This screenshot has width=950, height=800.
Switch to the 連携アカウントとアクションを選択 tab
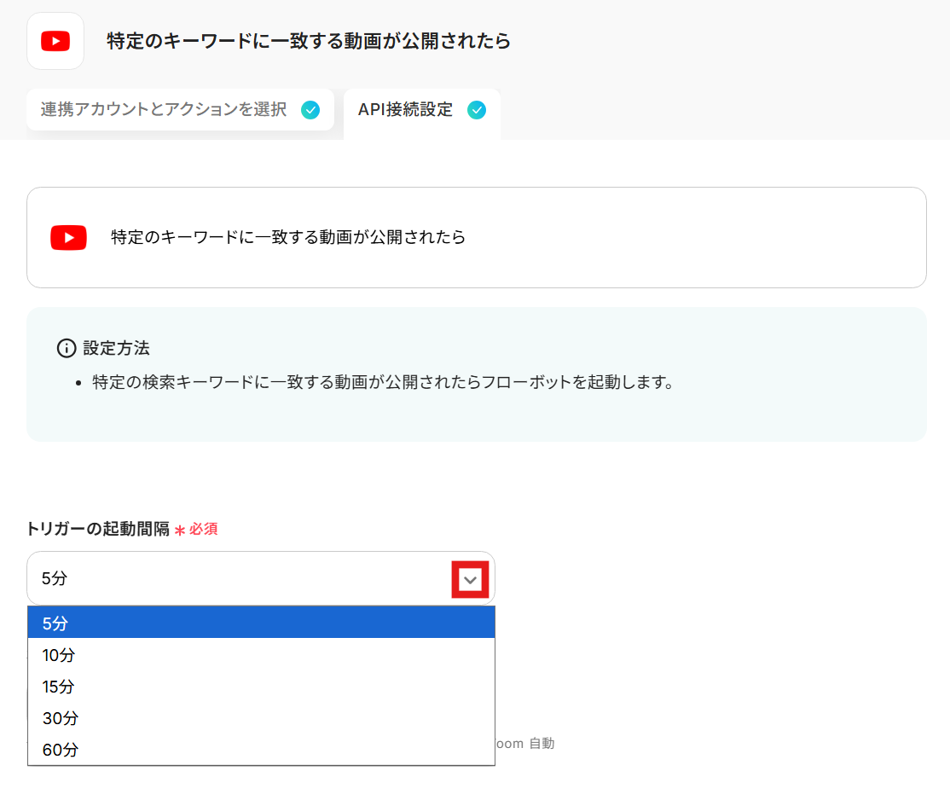coord(164,110)
